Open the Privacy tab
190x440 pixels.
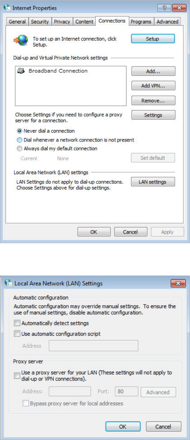(62, 22)
